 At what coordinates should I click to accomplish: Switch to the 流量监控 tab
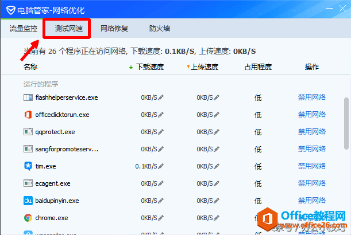coord(24,29)
